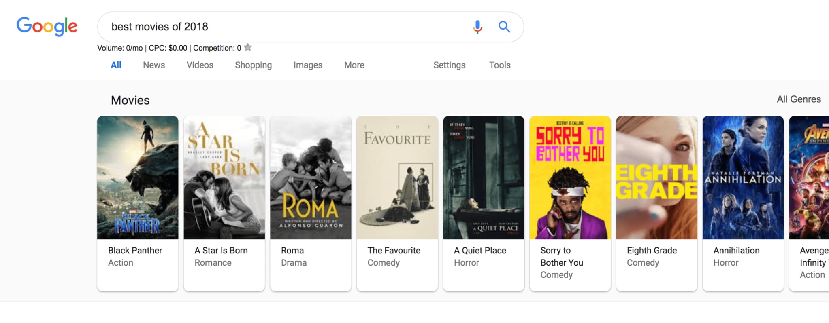This screenshot has width=829, height=323.
Task: Open the A Quiet Place poster
Action: tap(484, 177)
